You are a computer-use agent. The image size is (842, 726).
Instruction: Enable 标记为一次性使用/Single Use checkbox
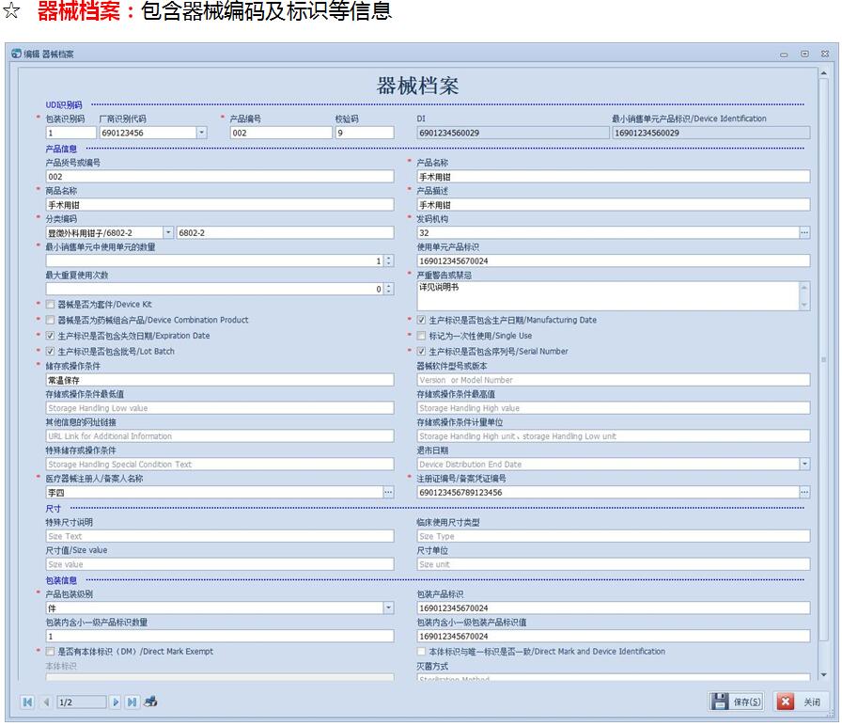point(422,336)
